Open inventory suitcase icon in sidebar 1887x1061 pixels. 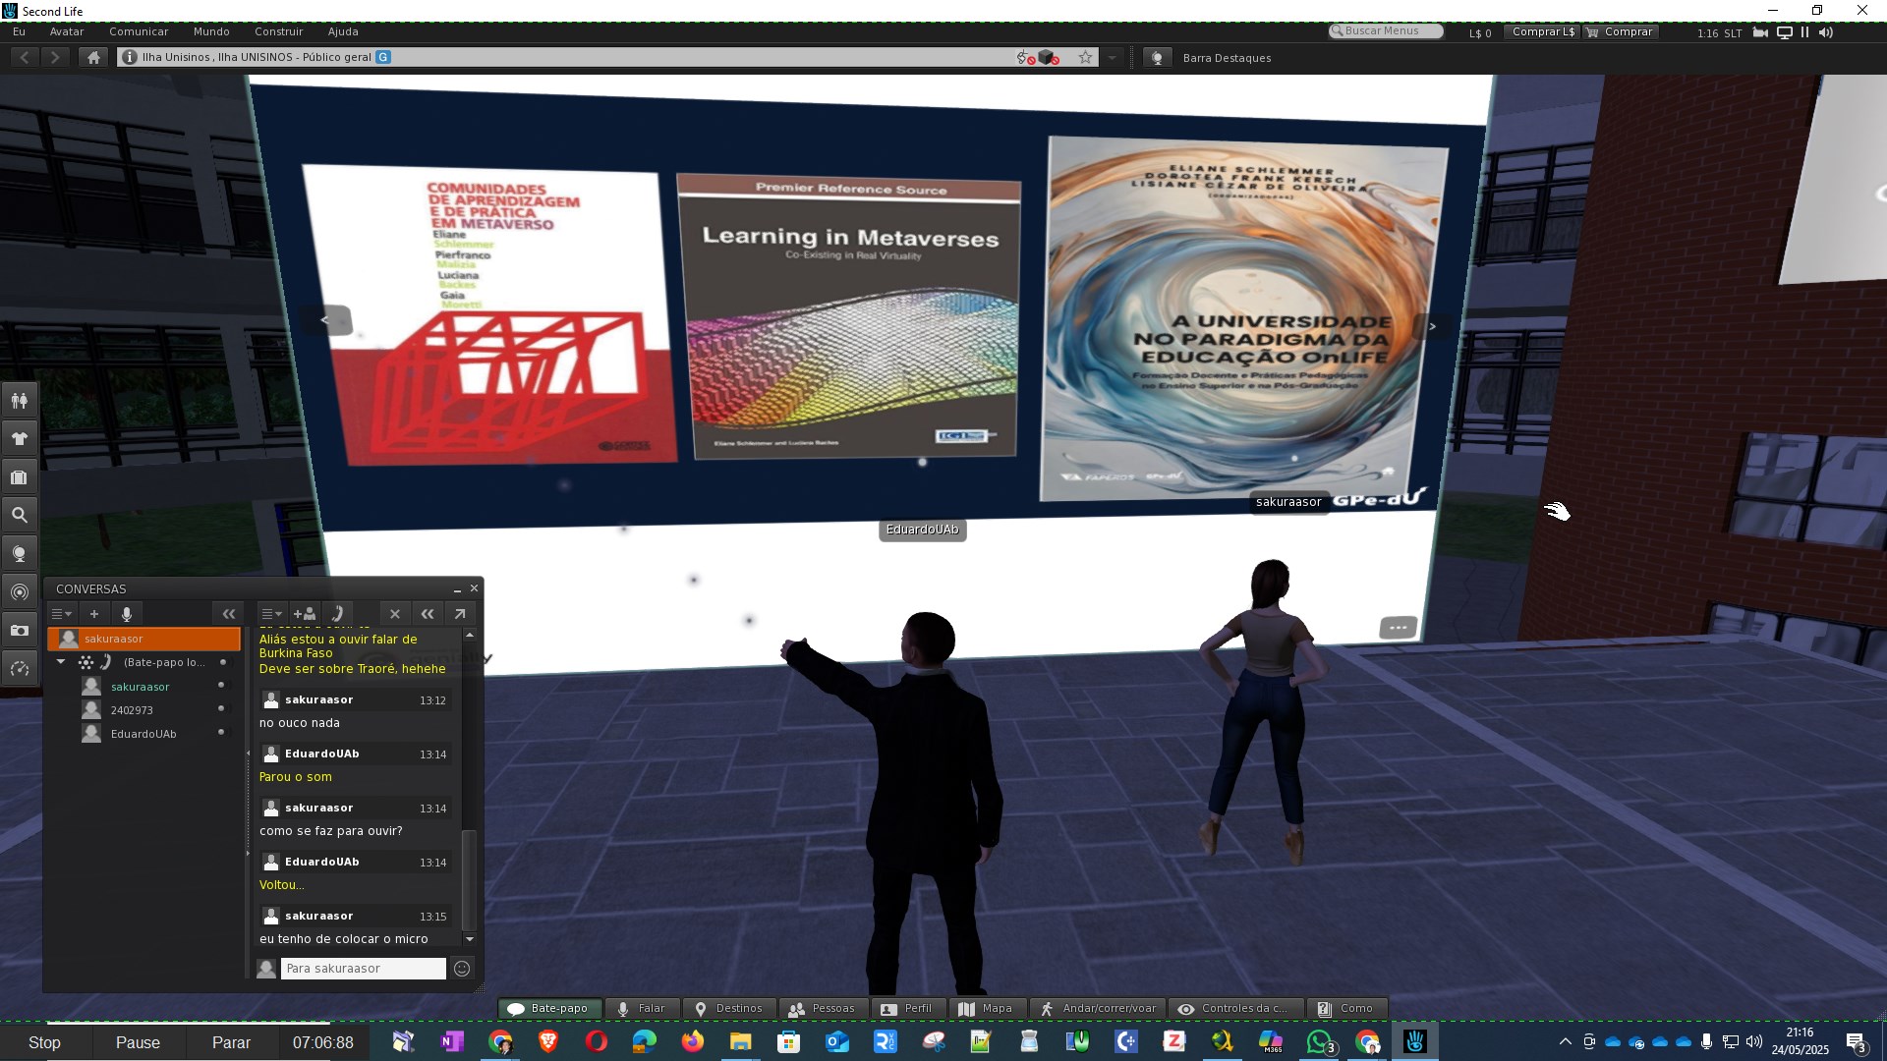(x=20, y=477)
